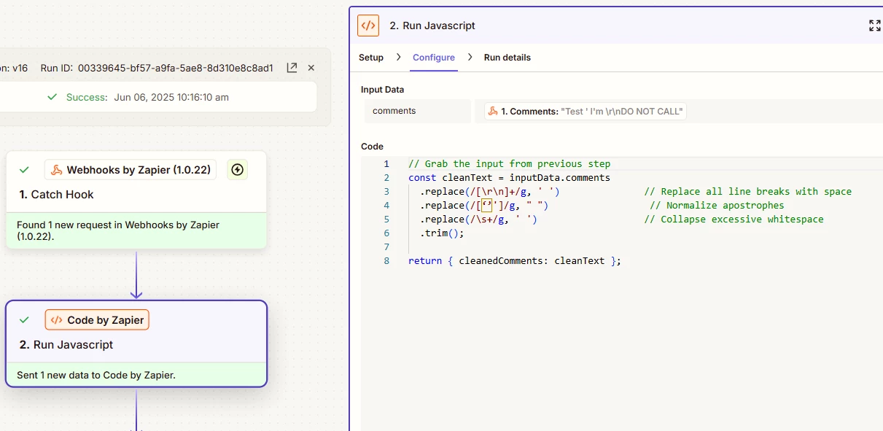Click the green checkmark on Run Javascript step

click(24, 320)
